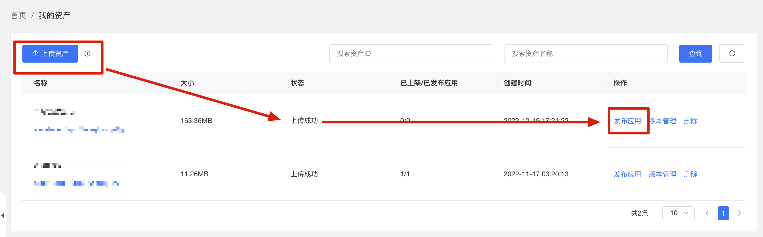
Task: Open the blurred name link of the second asset
Action: pyautogui.click(x=76, y=183)
